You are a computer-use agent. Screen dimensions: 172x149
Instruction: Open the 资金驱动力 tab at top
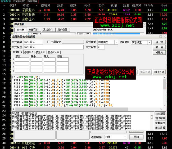click(x=19, y=1)
